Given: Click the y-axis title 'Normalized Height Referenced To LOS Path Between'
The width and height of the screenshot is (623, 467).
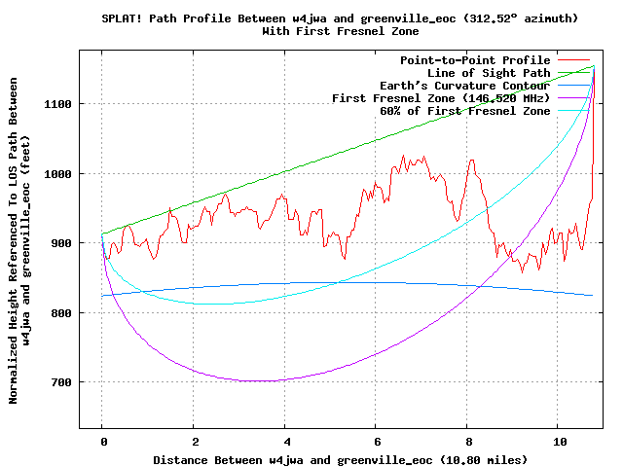Looking at the screenshot, I should pos(13,240).
